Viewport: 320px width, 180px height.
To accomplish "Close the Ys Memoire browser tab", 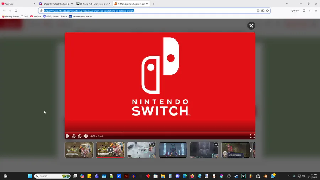I will (x=147, y=4).
